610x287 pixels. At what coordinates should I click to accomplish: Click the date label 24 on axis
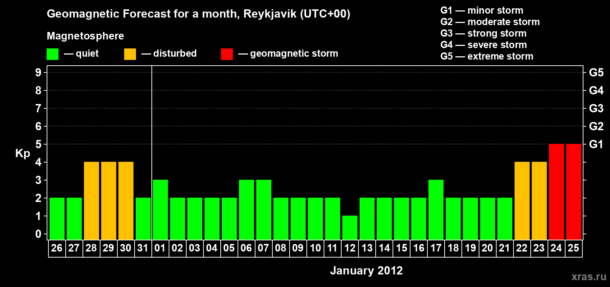pyautogui.click(x=556, y=248)
